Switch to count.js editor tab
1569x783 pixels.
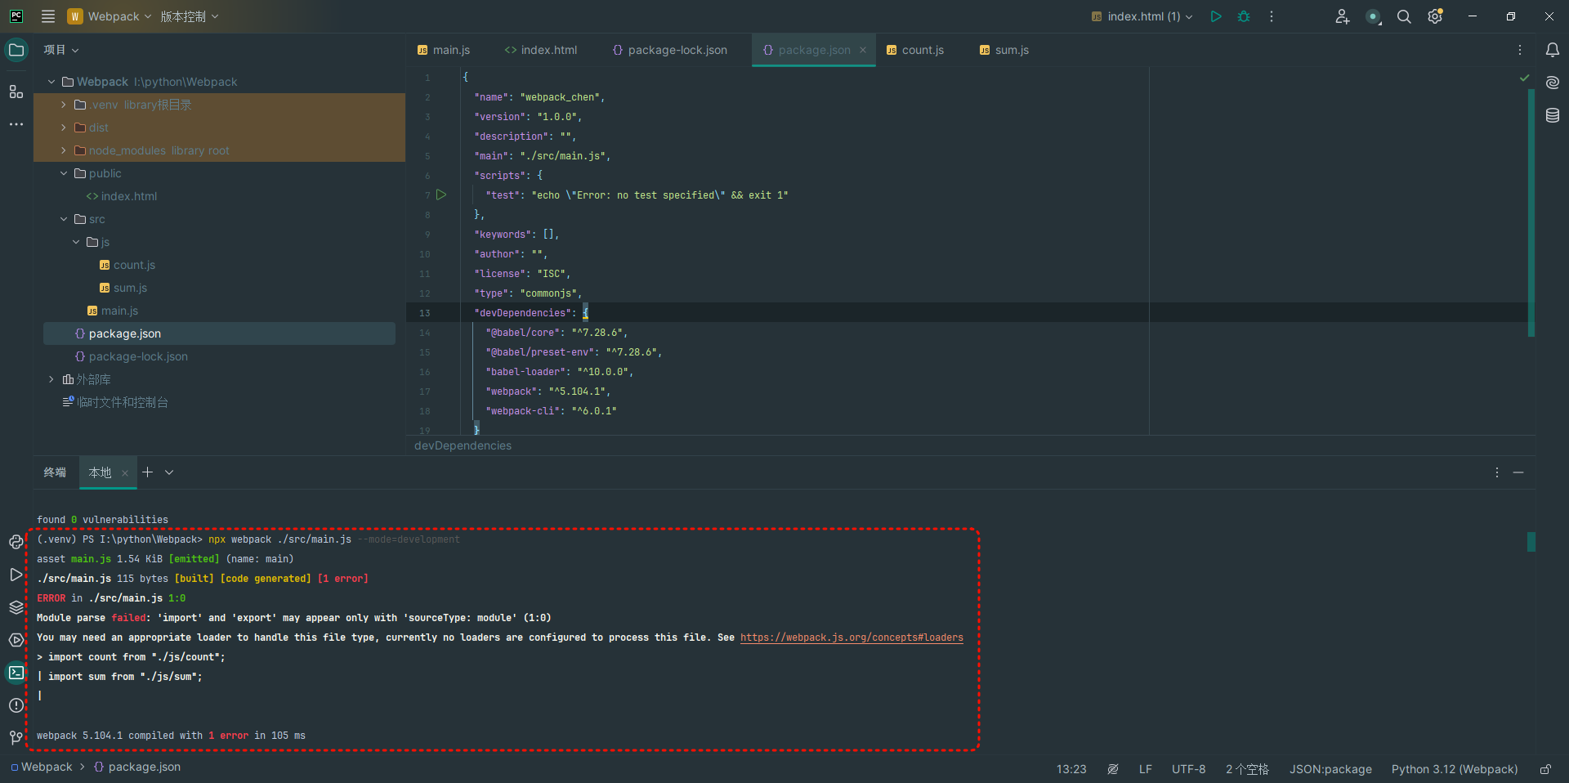(x=915, y=50)
